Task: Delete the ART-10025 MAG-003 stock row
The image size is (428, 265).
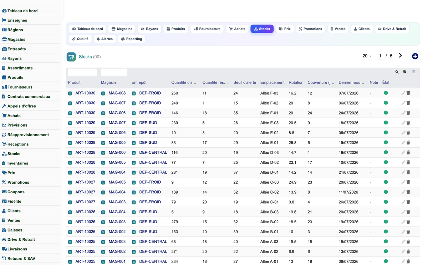Action: coord(408,241)
